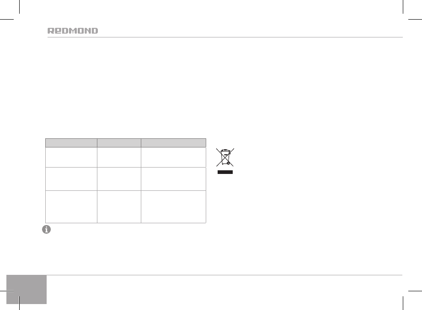Click the second-row, last-column body cell
Screen dimensions: 422x310
(173, 179)
